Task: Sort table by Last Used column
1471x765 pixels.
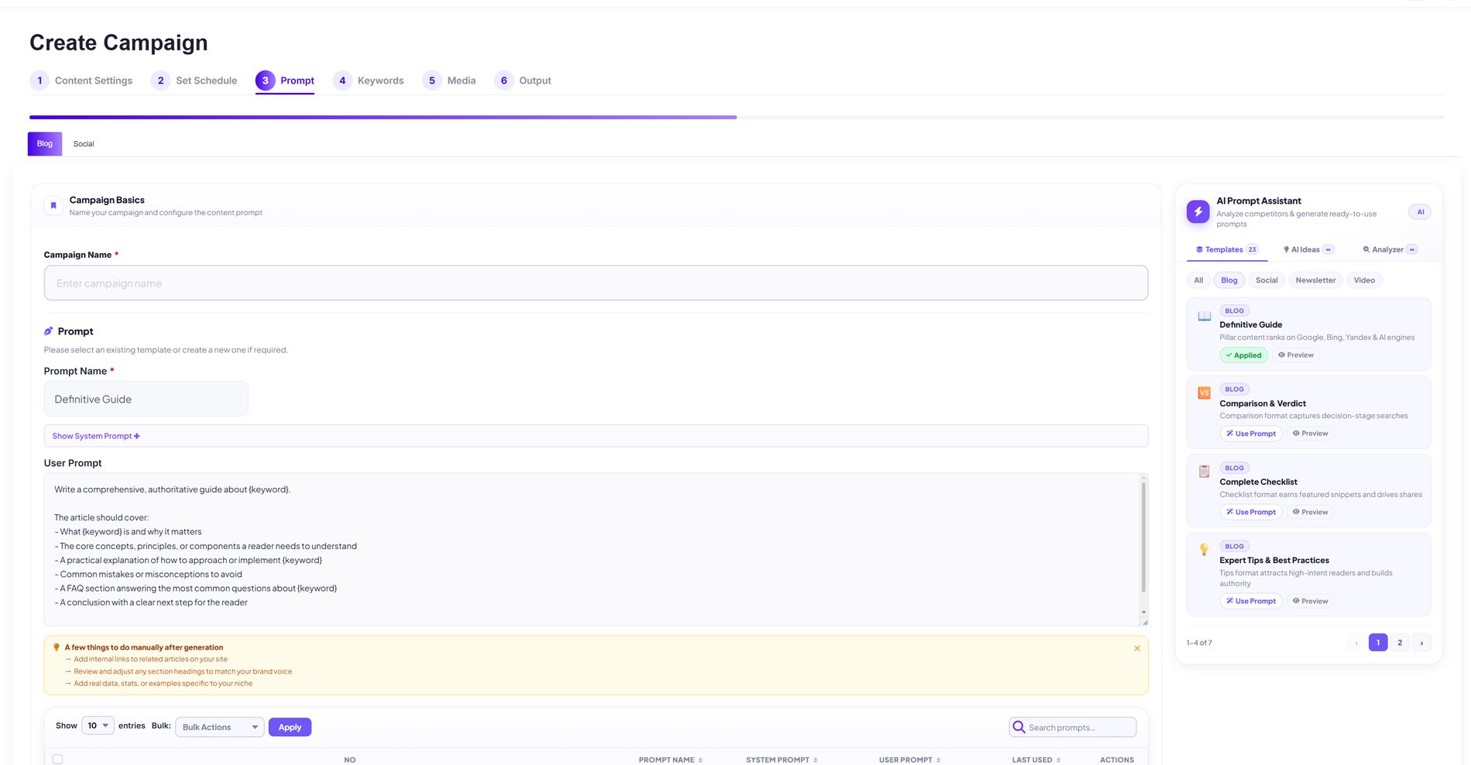Action: pyautogui.click(x=1036, y=760)
